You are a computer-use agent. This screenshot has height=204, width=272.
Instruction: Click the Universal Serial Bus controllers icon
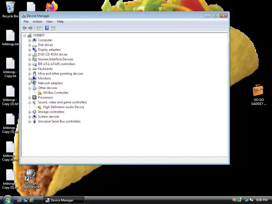coord(35,121)
